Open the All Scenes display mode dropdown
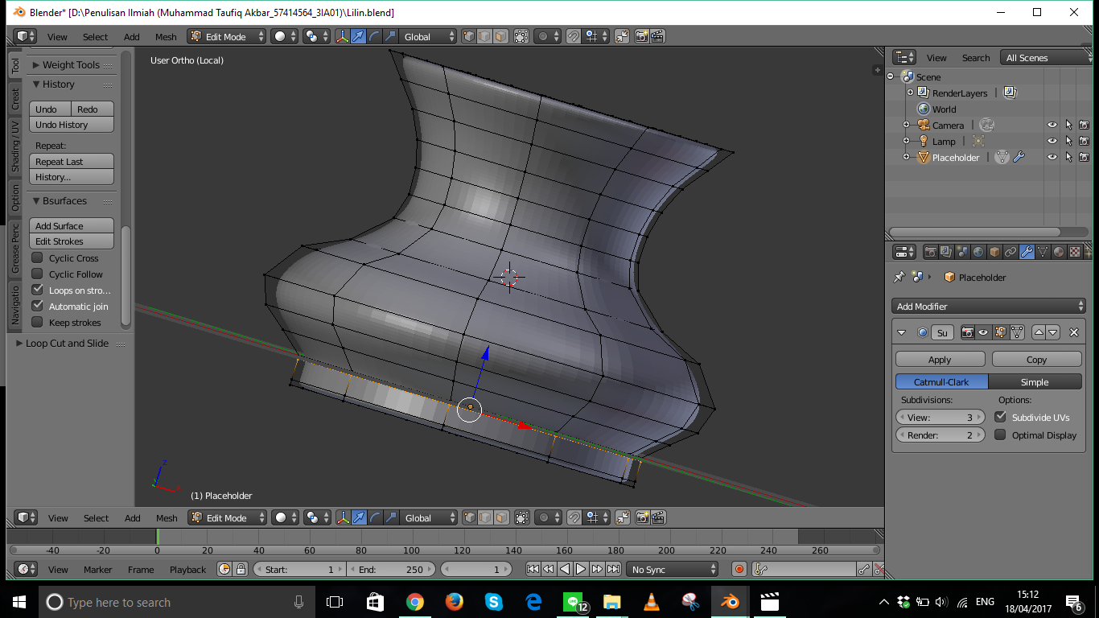Image resolution: width=1099 pixels, height=618 pixels. pos(1048,57)
